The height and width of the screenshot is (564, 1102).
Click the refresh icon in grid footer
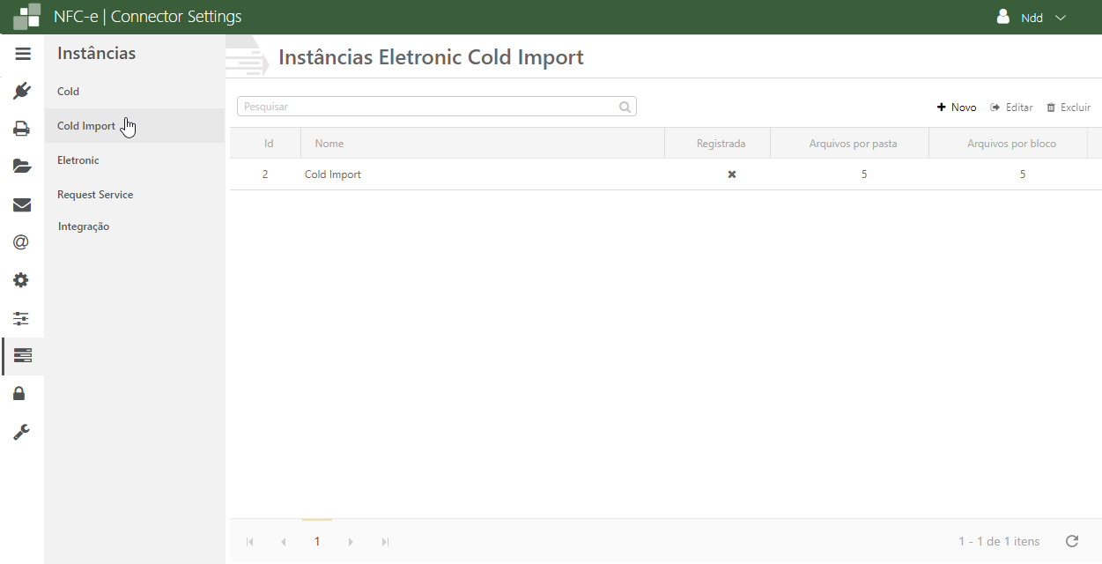[1072, 541]
